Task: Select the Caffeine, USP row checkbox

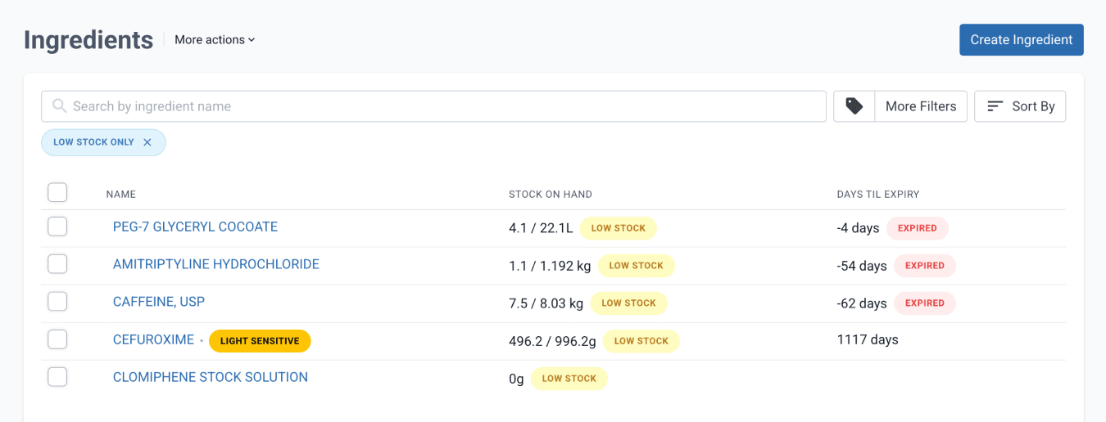Action: [57, 302]
